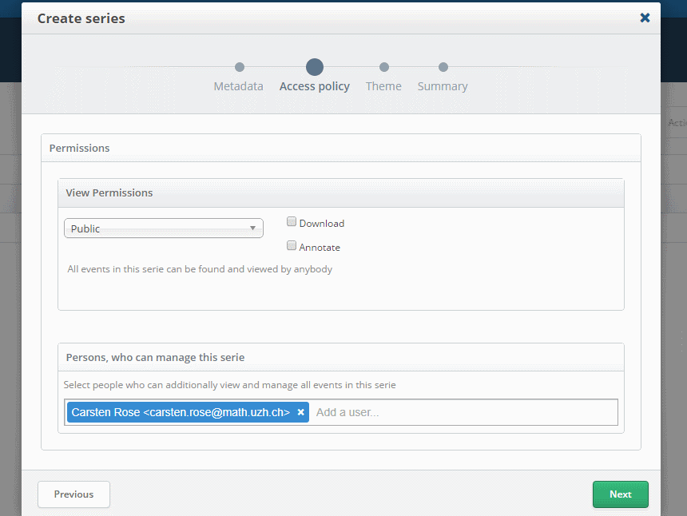Click the Access policy step circle
This screenshot has height=516, width=687.
pyautogui.click(x=314, y=67)
